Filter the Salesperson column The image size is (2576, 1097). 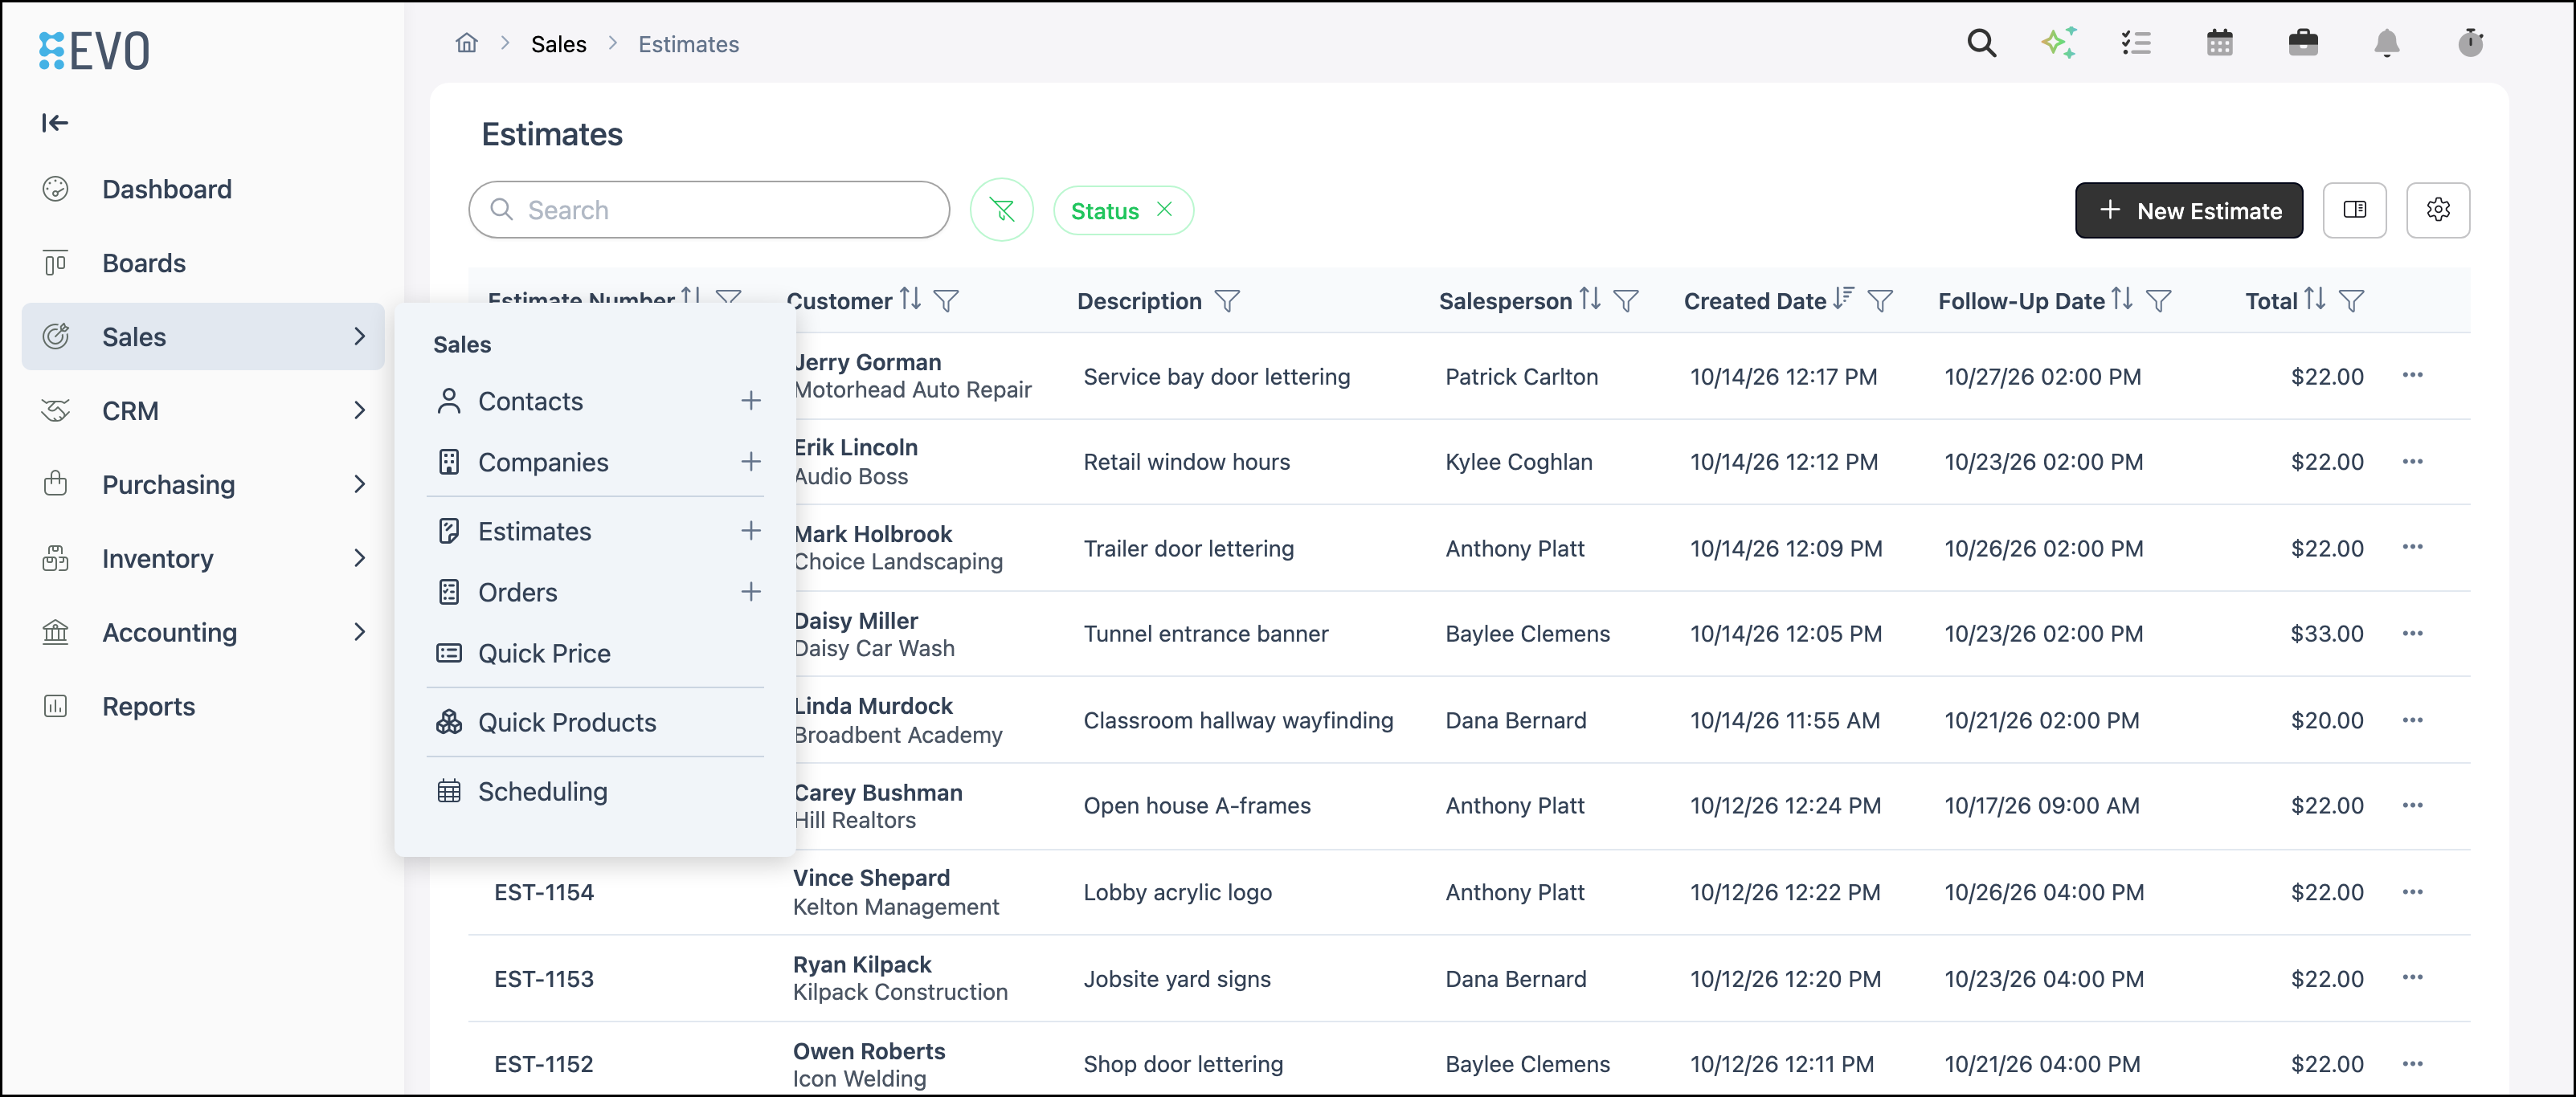(x=1626, y=300)
